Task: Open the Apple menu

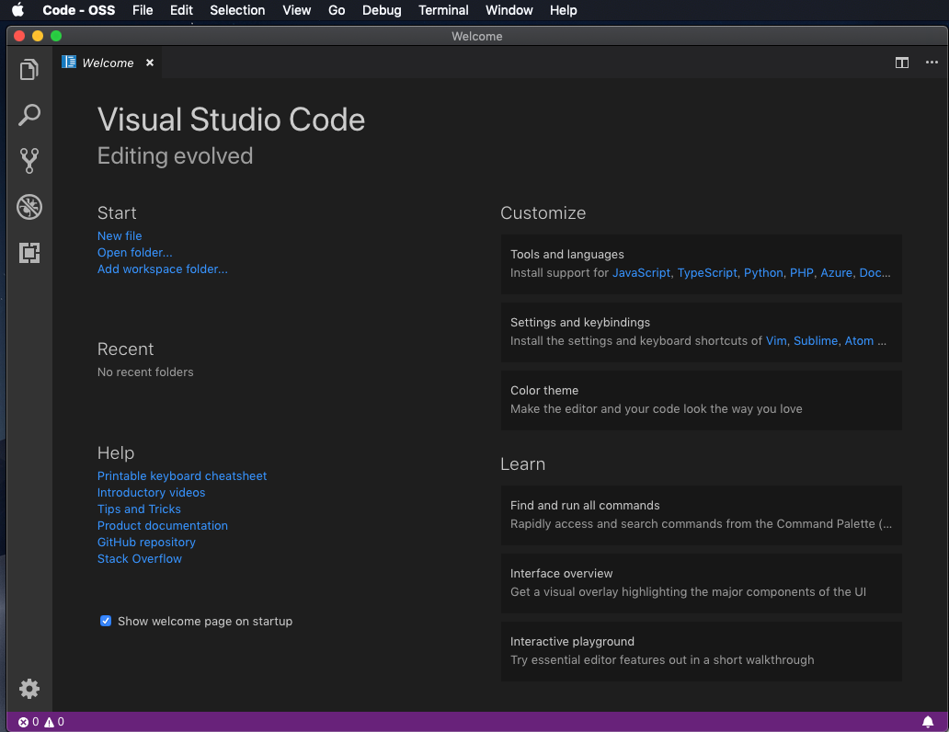Action: pyautogui.click(x=17, y=10)
